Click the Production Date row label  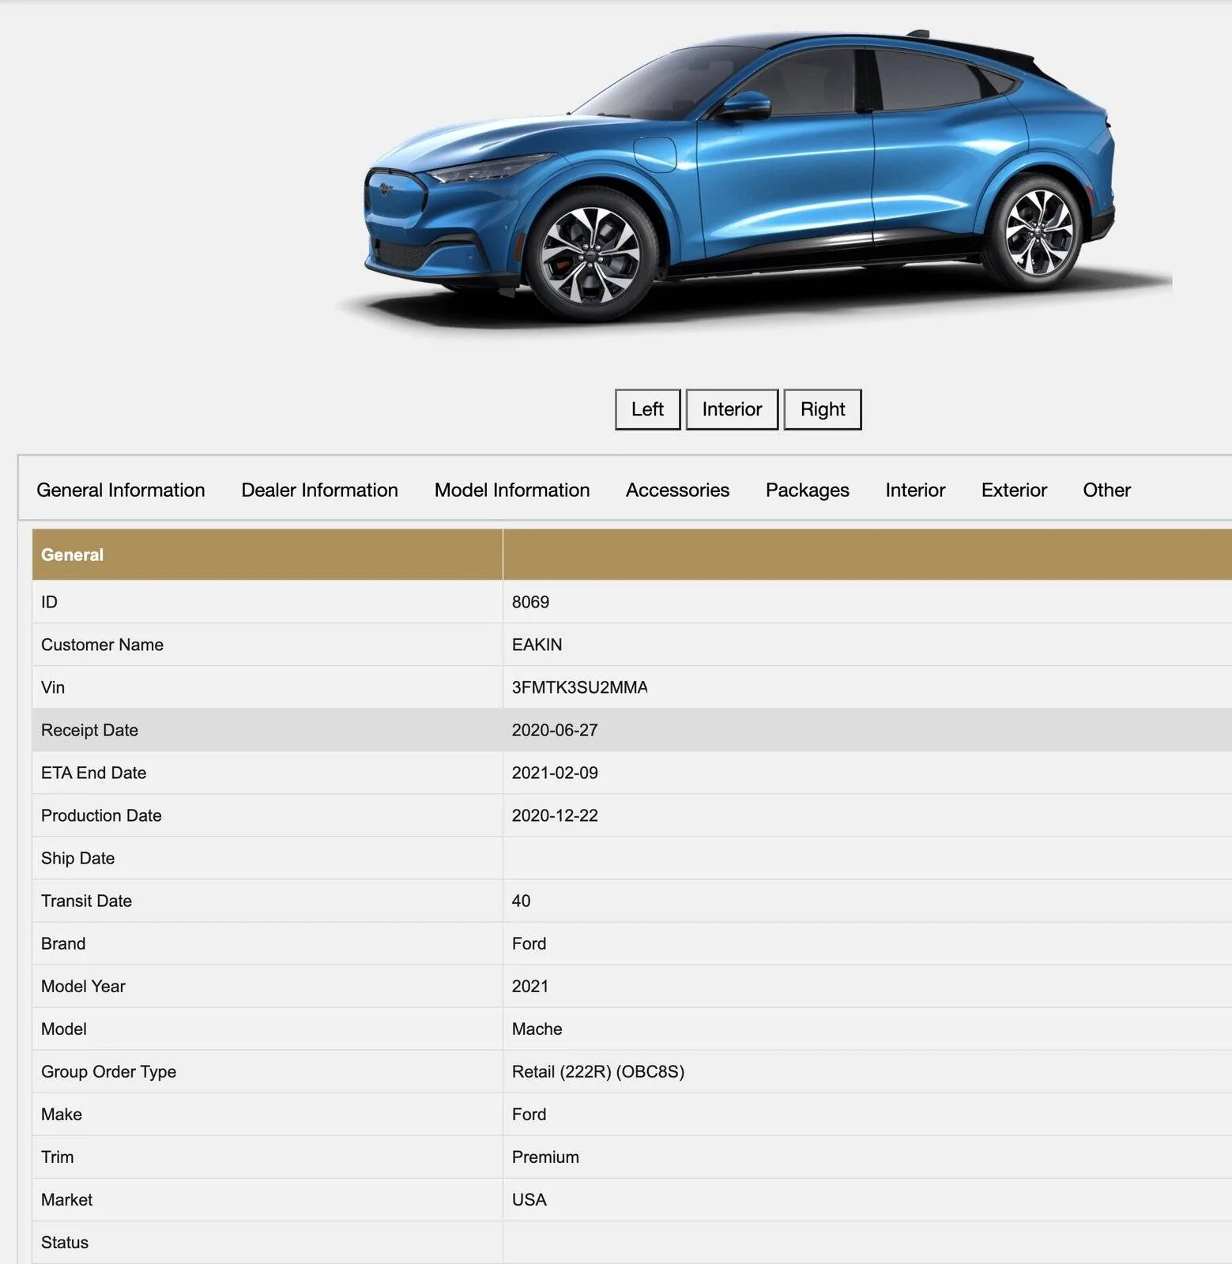(x=101, y=815)
